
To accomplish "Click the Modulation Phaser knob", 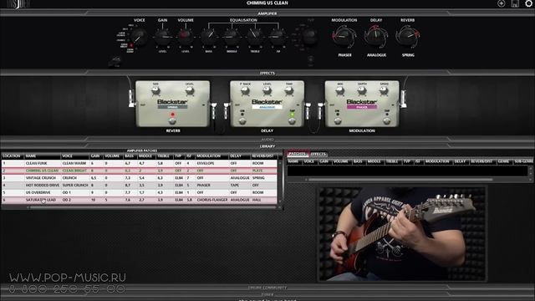I will point(344,37).
